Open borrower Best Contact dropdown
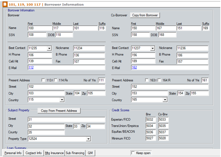This screenshot has height=157, width=221. coord(49,48)
